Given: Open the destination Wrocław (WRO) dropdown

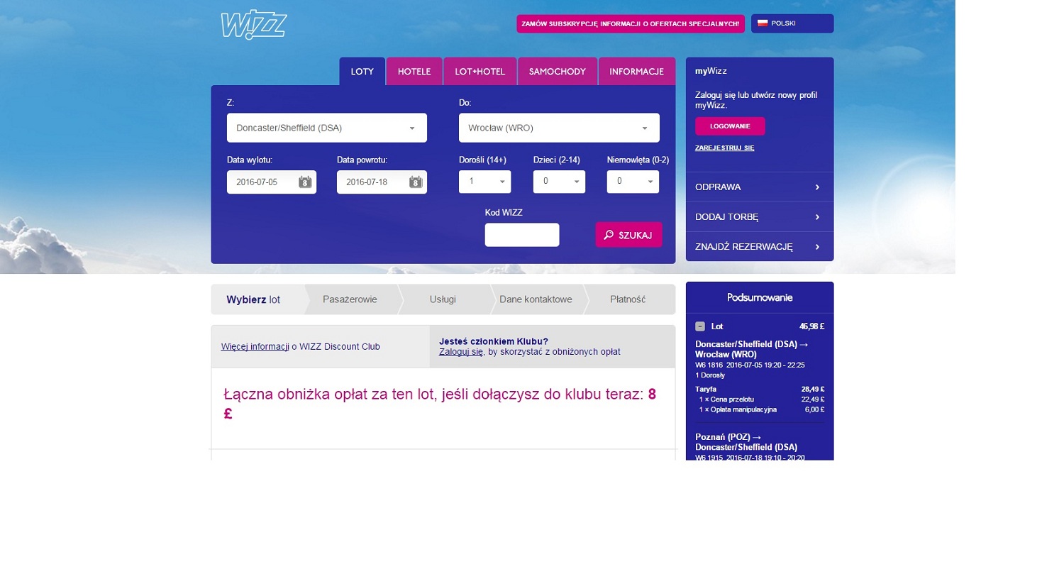Looking at the screenshot, I should coord(559,128).
